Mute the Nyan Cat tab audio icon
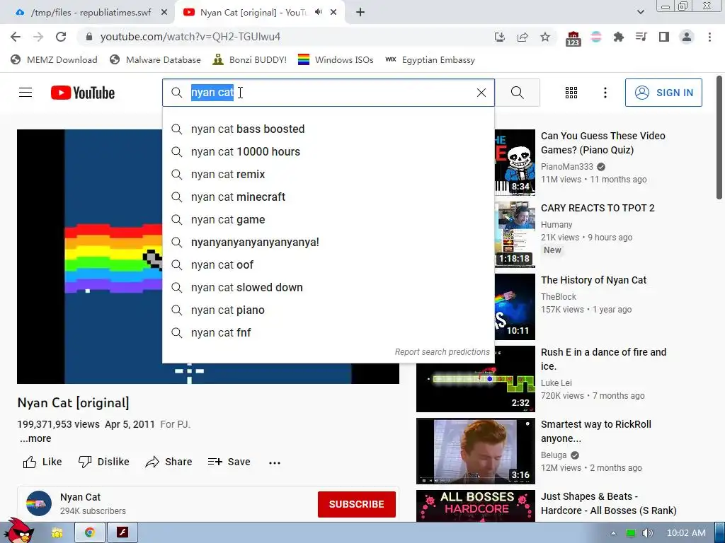725x543 pixels. (318, 12)
